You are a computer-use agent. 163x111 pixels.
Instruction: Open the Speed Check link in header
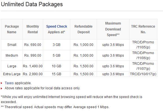pos(57,26)
